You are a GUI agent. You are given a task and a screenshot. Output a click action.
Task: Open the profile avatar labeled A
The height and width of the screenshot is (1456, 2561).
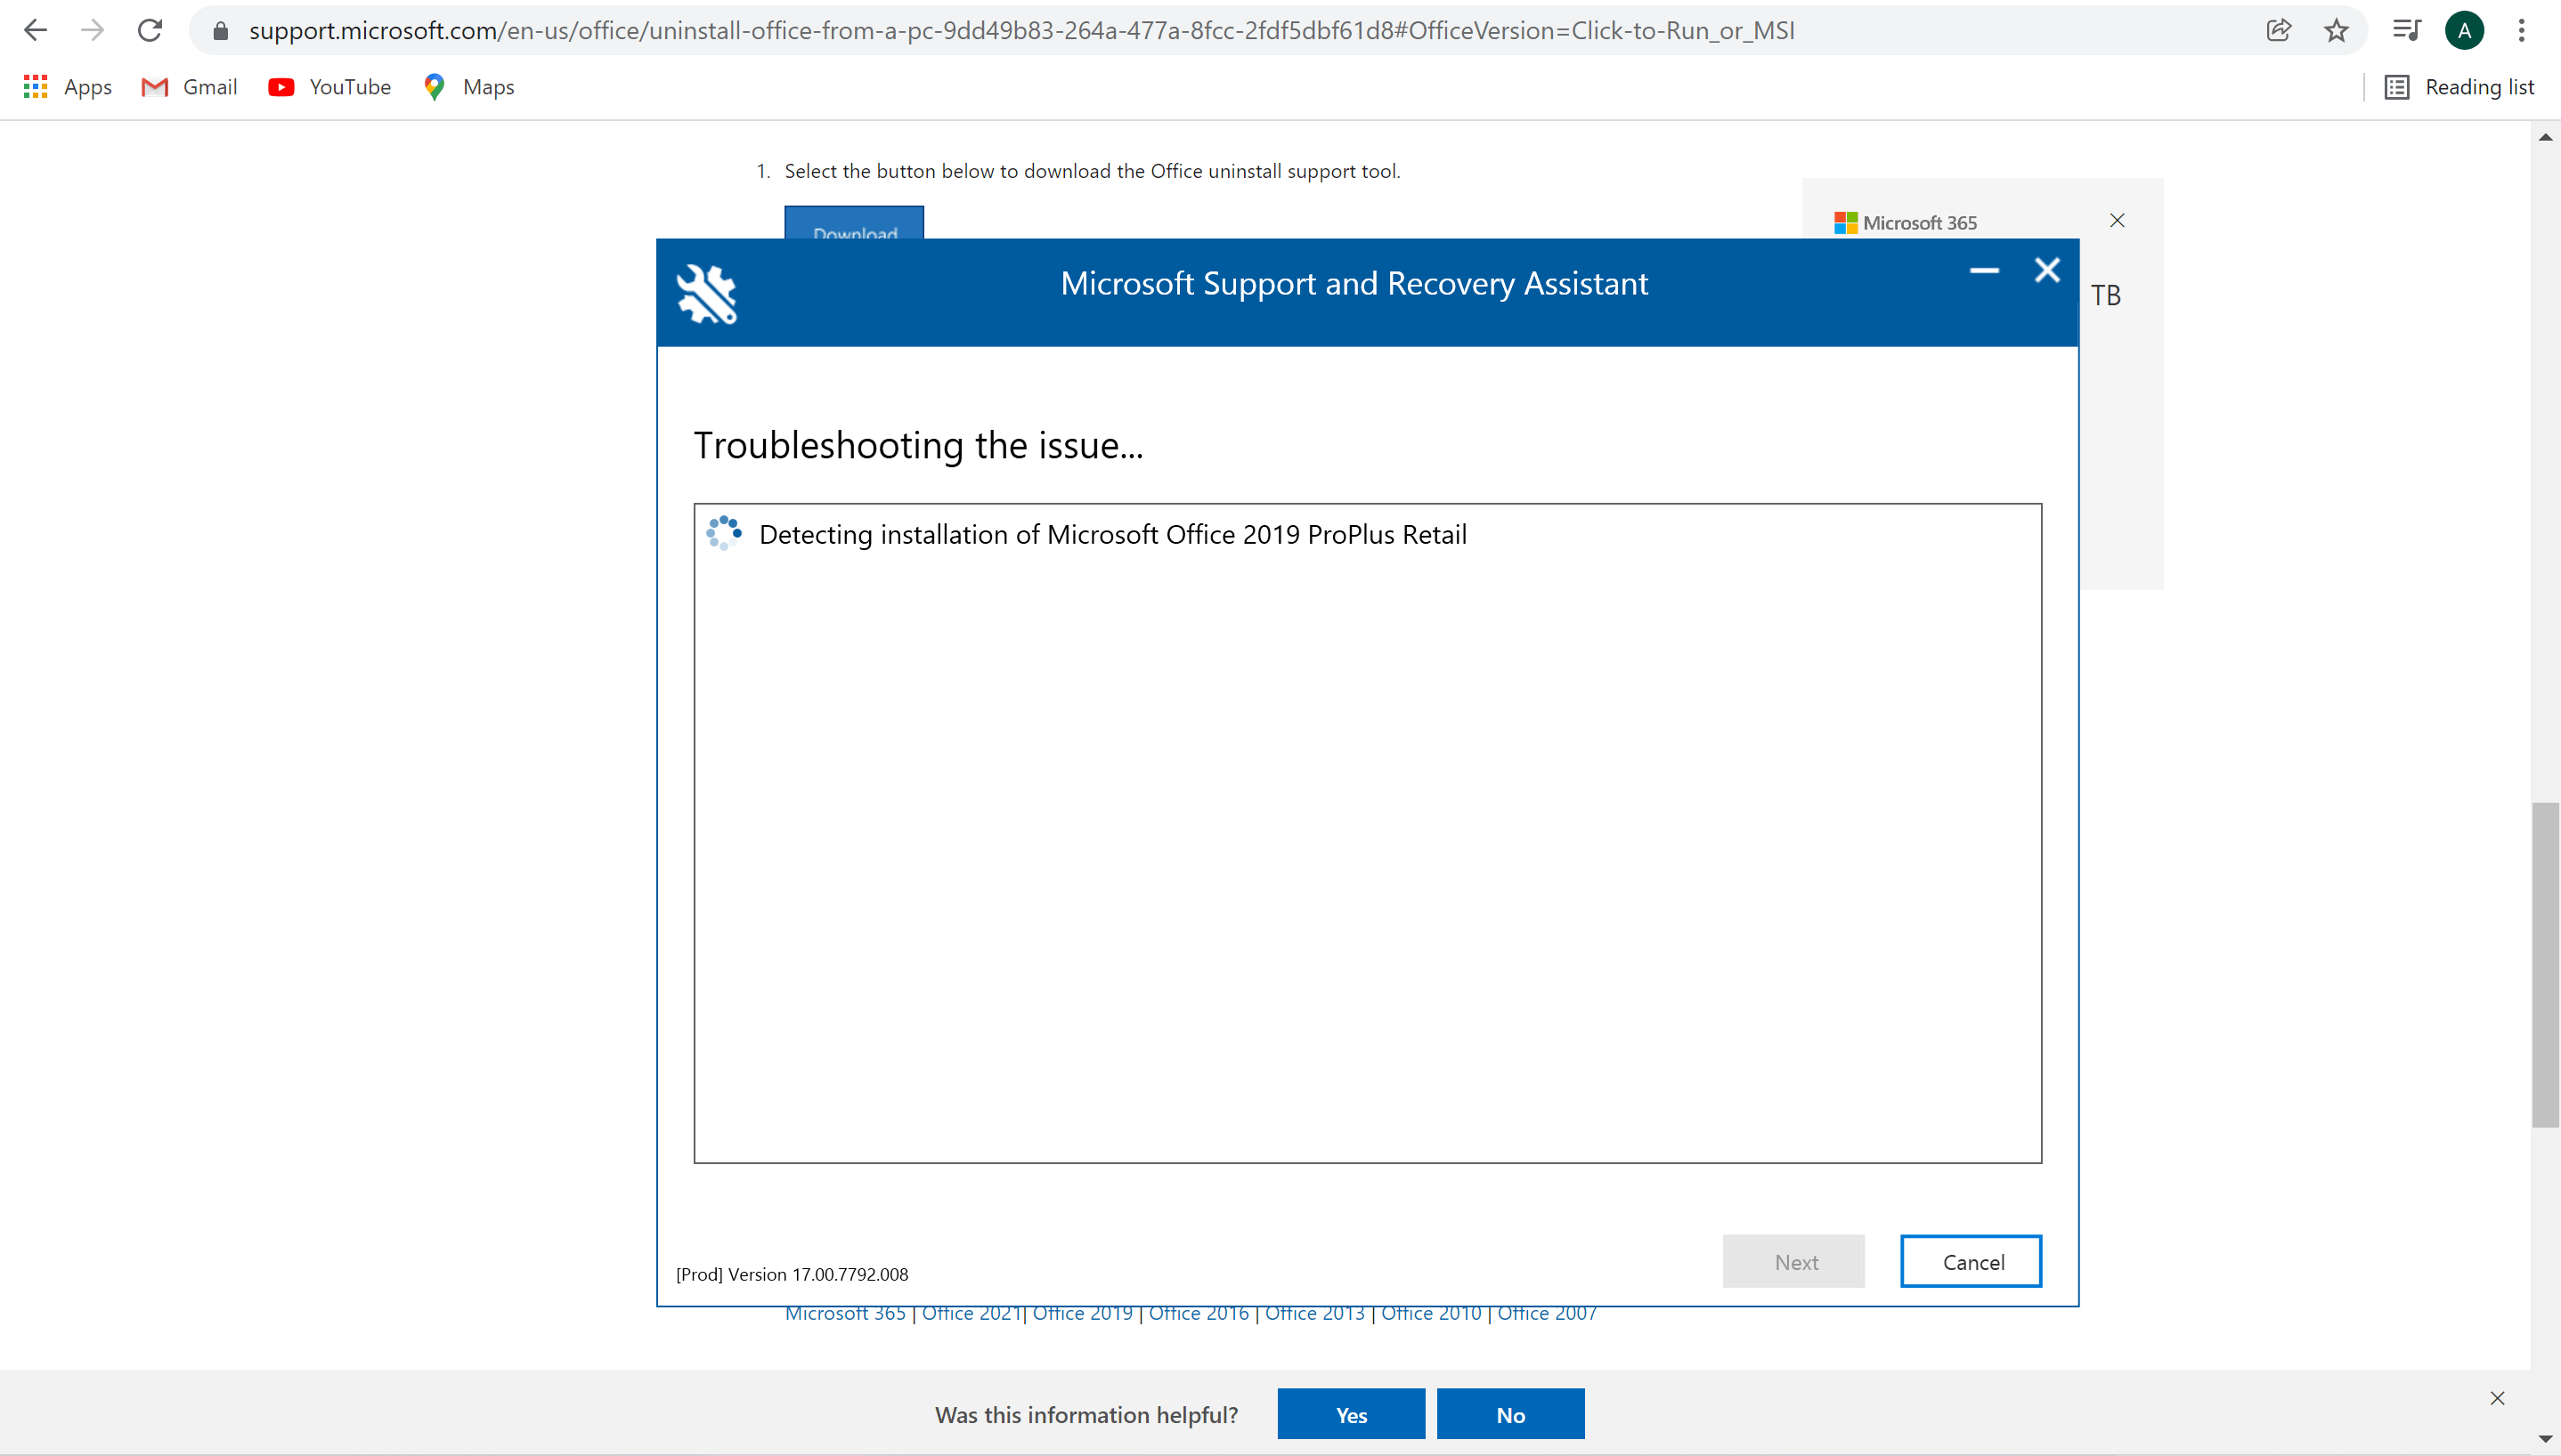[x=2464, y=30]
